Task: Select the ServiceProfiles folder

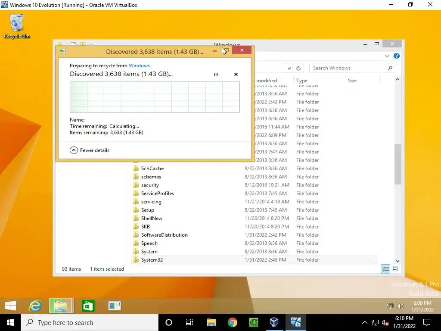Action: click(x=158, y=194)
